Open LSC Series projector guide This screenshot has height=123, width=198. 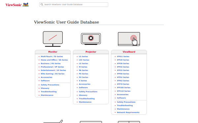tap(84, 60)
